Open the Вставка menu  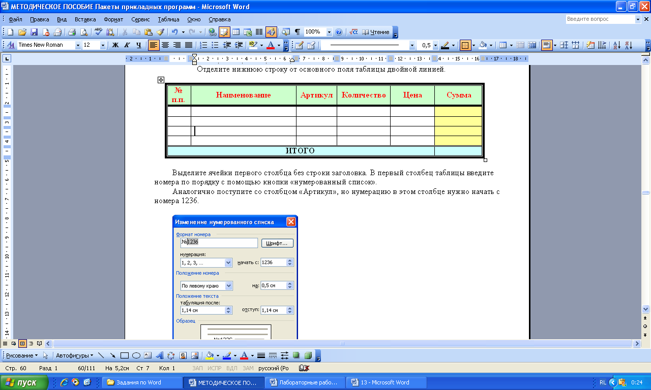(x=85, y=19)
